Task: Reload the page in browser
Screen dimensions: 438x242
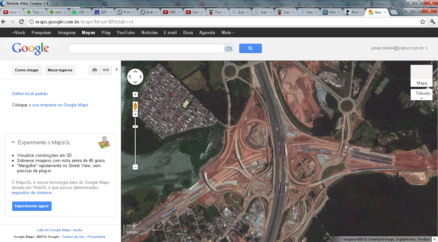Action: (x=22, y=22)
